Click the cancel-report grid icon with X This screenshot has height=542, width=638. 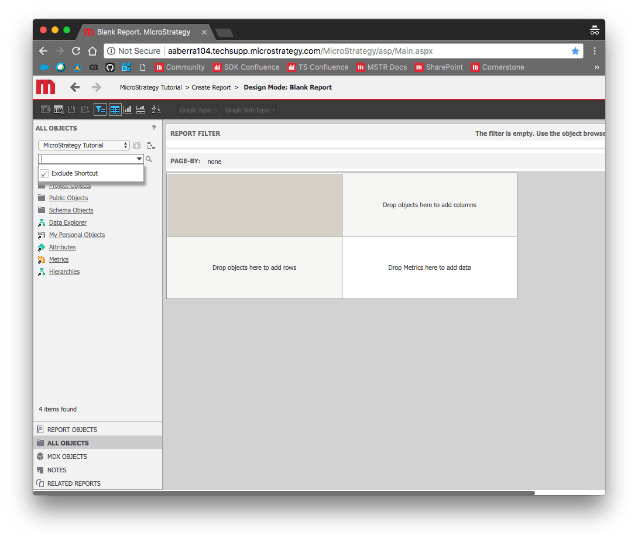[59, 110]
